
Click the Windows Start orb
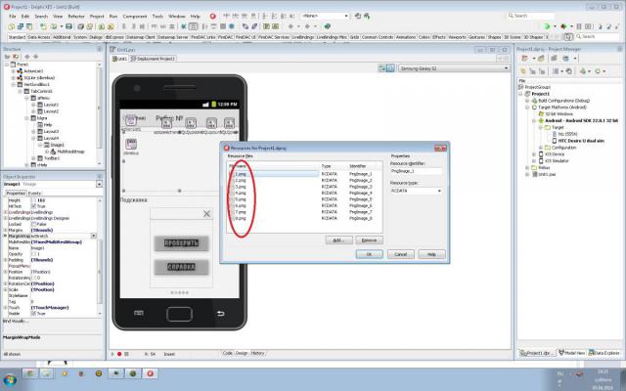[x=9, y=380]
